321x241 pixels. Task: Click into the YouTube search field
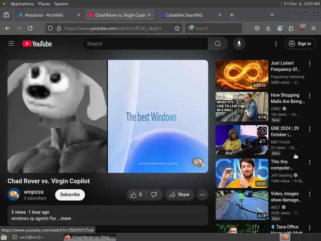(145, 44)
